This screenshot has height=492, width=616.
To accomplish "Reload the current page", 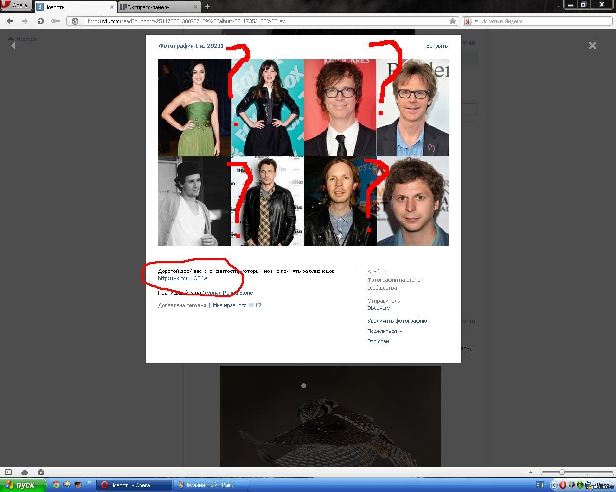I will pyautogui.click(x=40, y=21).
